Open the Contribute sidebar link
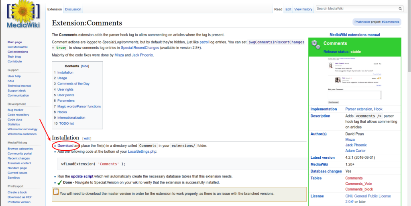Viewport: 411px width, 206px height. tap(15, 61)
